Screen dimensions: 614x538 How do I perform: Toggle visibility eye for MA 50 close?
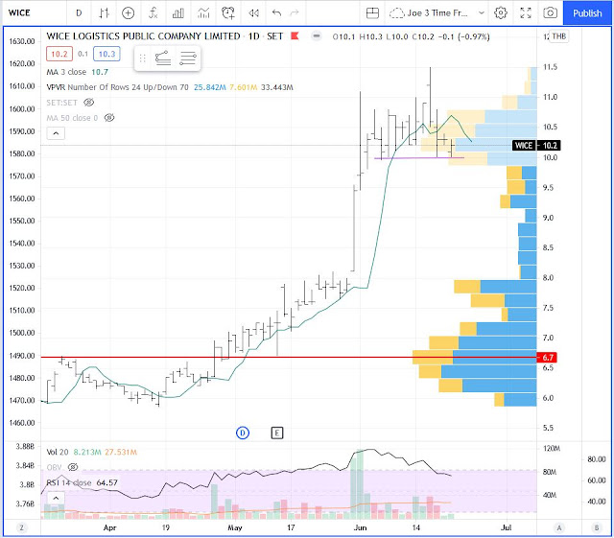point(109,118)
